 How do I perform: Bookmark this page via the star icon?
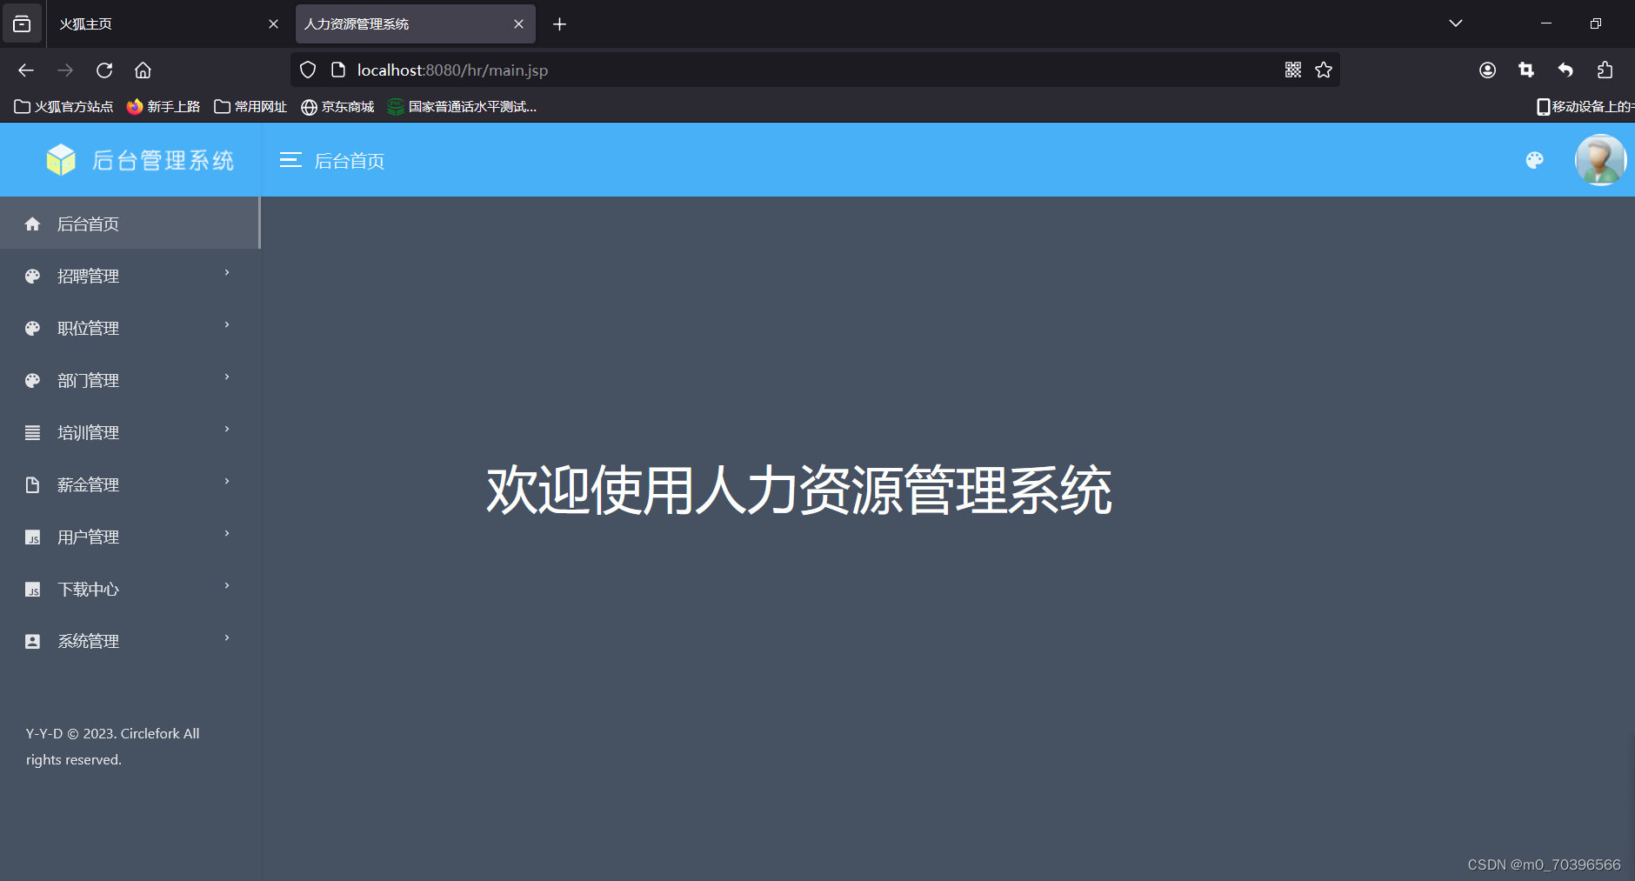tap(1324, 70)
